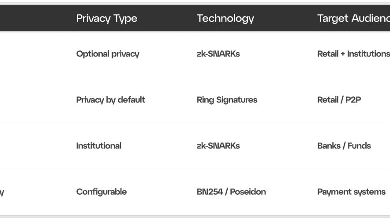Click zk-SNARKs in the Institutional row
This screenshot has height=220, width=390.
coord(218,146)
